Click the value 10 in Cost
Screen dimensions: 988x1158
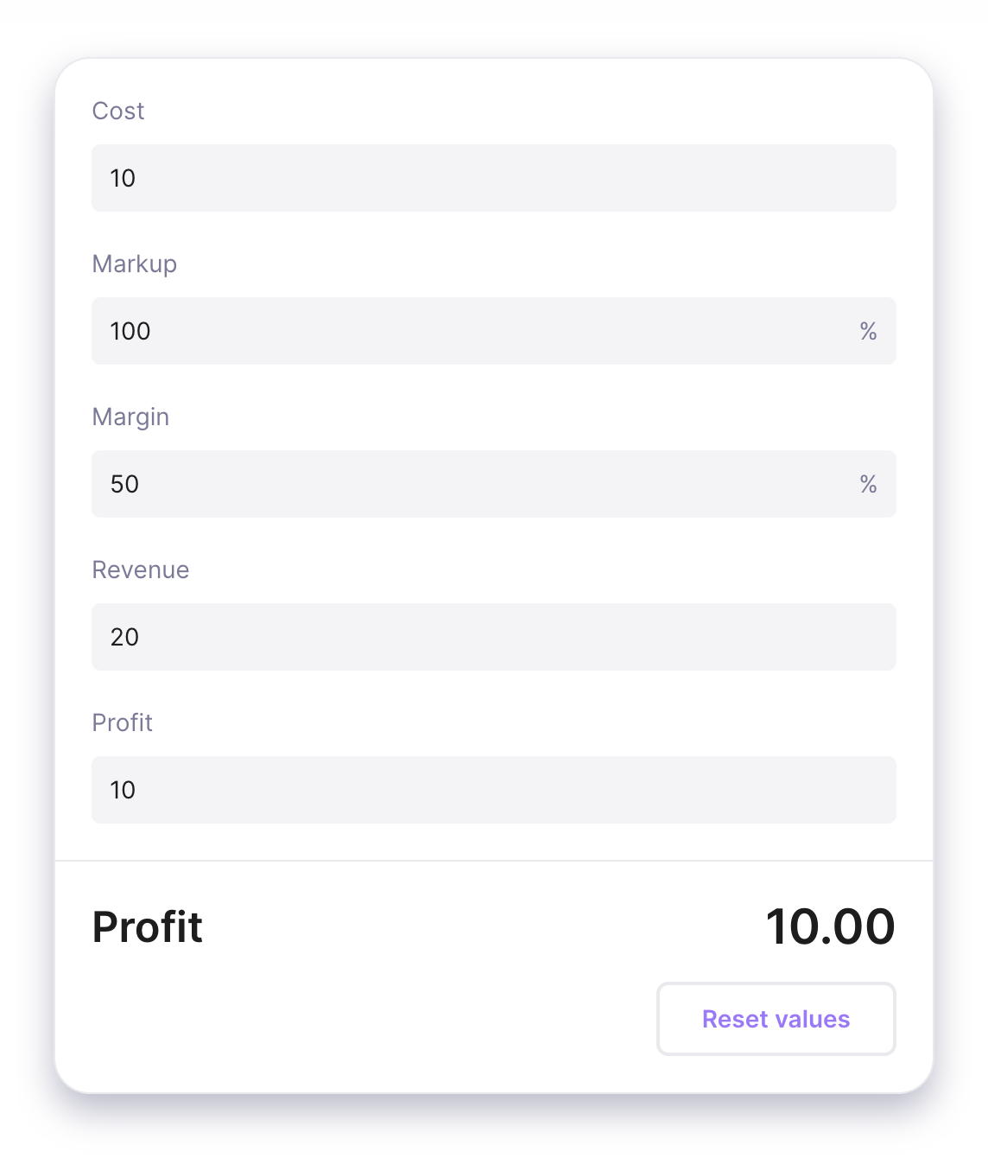[123, 178]
